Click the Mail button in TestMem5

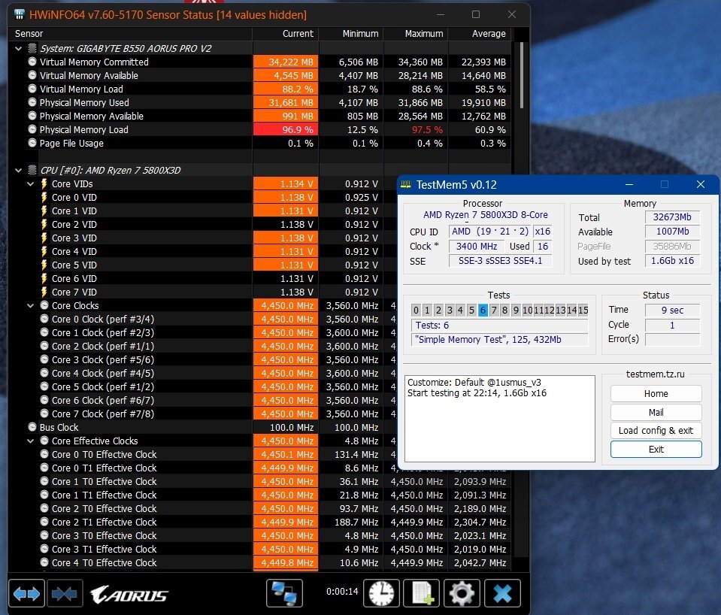click(656, 412)
